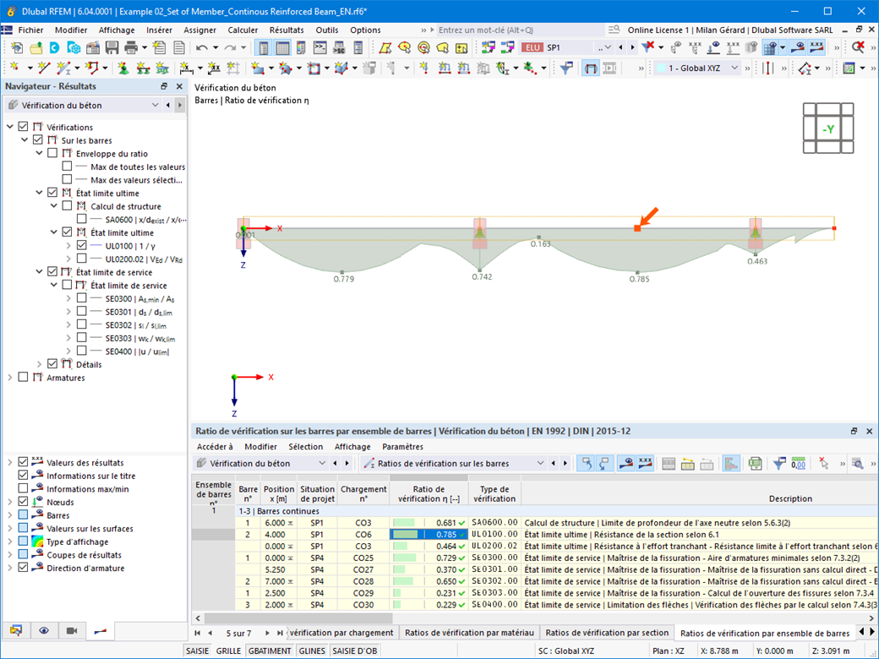Click the Type d'affichage color swatch icon
The image size is (879, 659).
tap(37, 542)
